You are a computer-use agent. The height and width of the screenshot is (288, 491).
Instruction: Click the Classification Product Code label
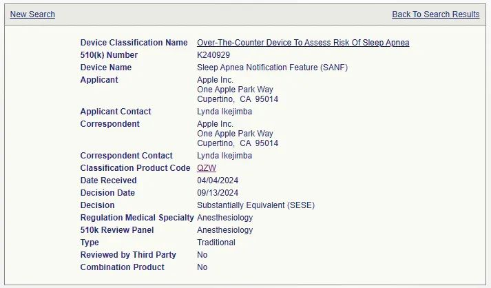click(135, 168)
